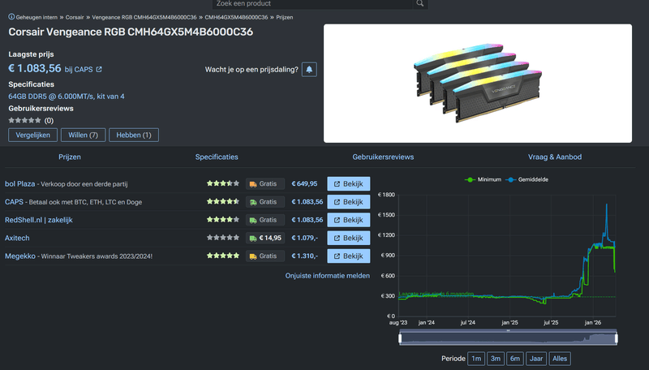Click delivery truck icon in Megekko row

(x=253, y=256)
